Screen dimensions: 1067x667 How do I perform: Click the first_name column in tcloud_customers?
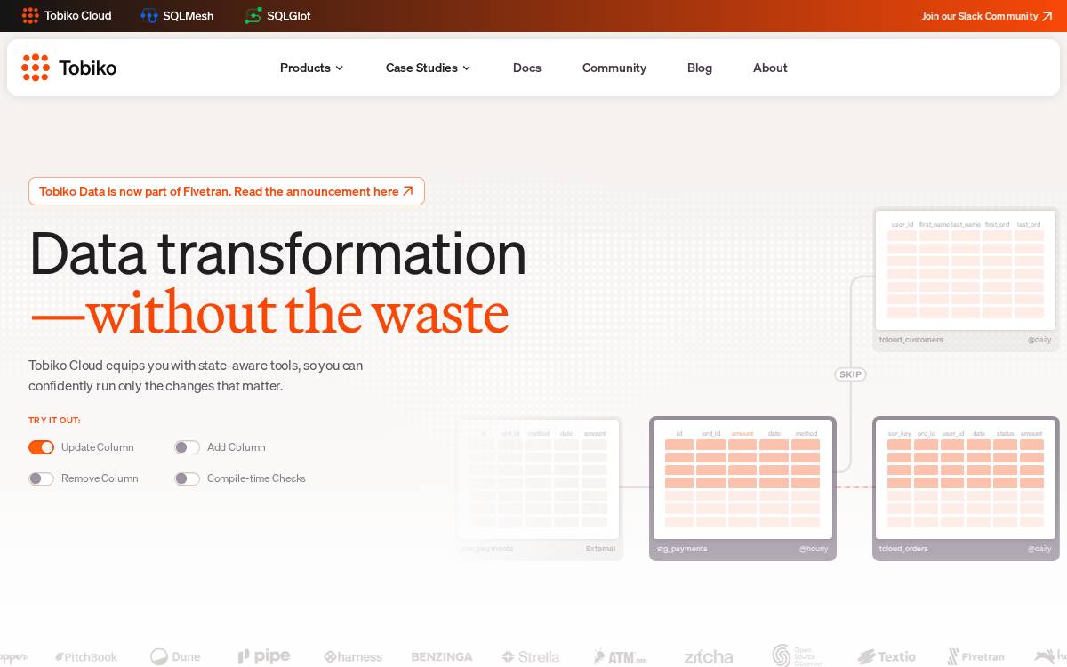coord(934,225)
